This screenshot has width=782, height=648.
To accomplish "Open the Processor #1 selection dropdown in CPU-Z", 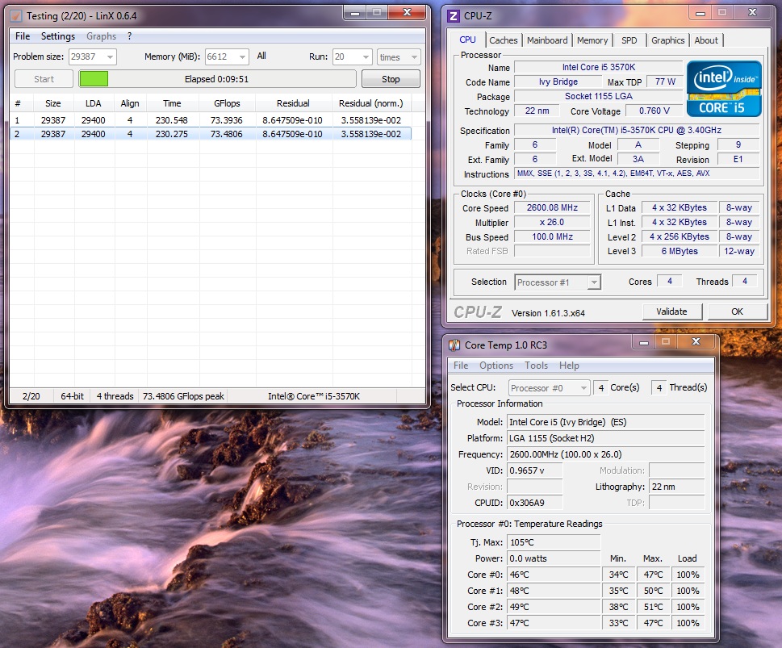I will [x=593, y=282].
